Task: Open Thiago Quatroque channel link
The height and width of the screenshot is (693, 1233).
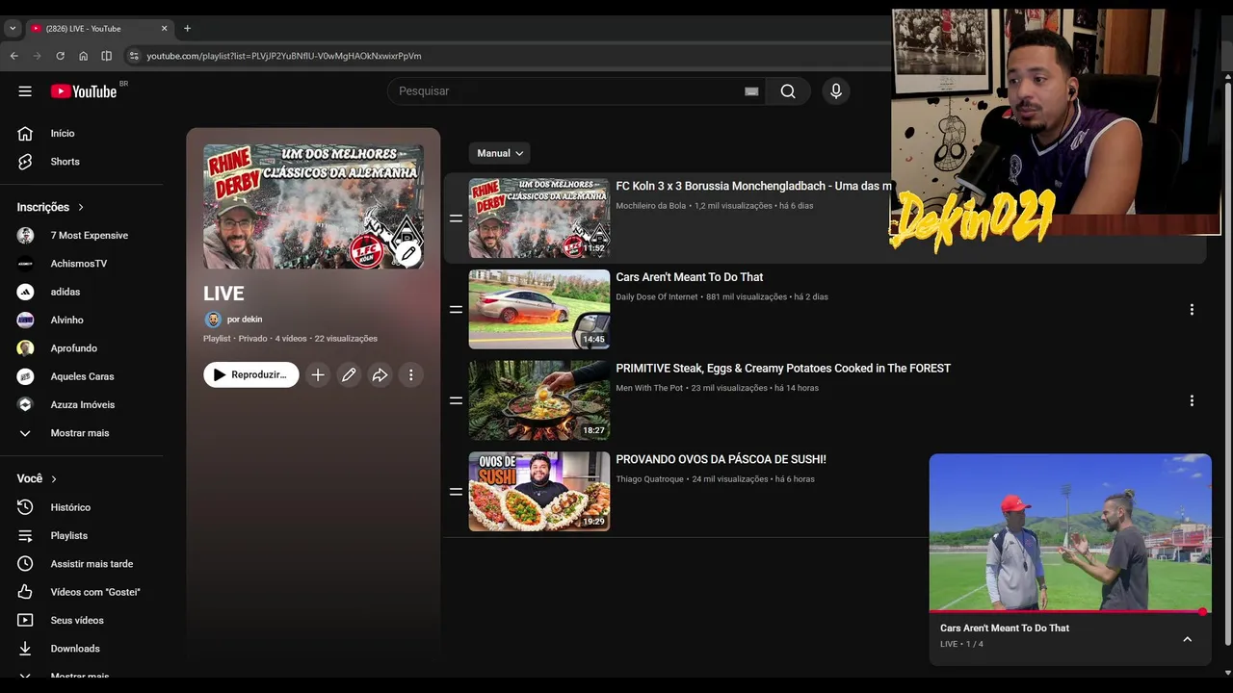Action: click(650, 479)
